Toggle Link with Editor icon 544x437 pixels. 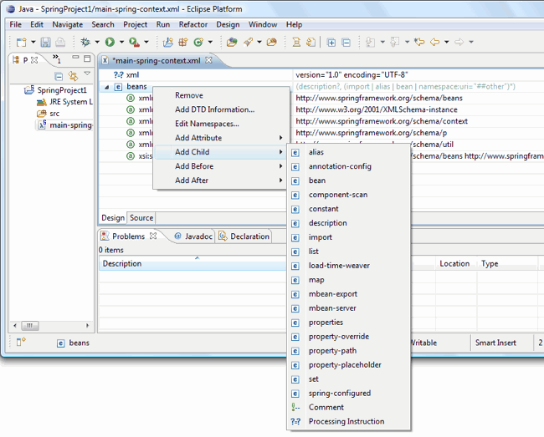tap(73, 76)
